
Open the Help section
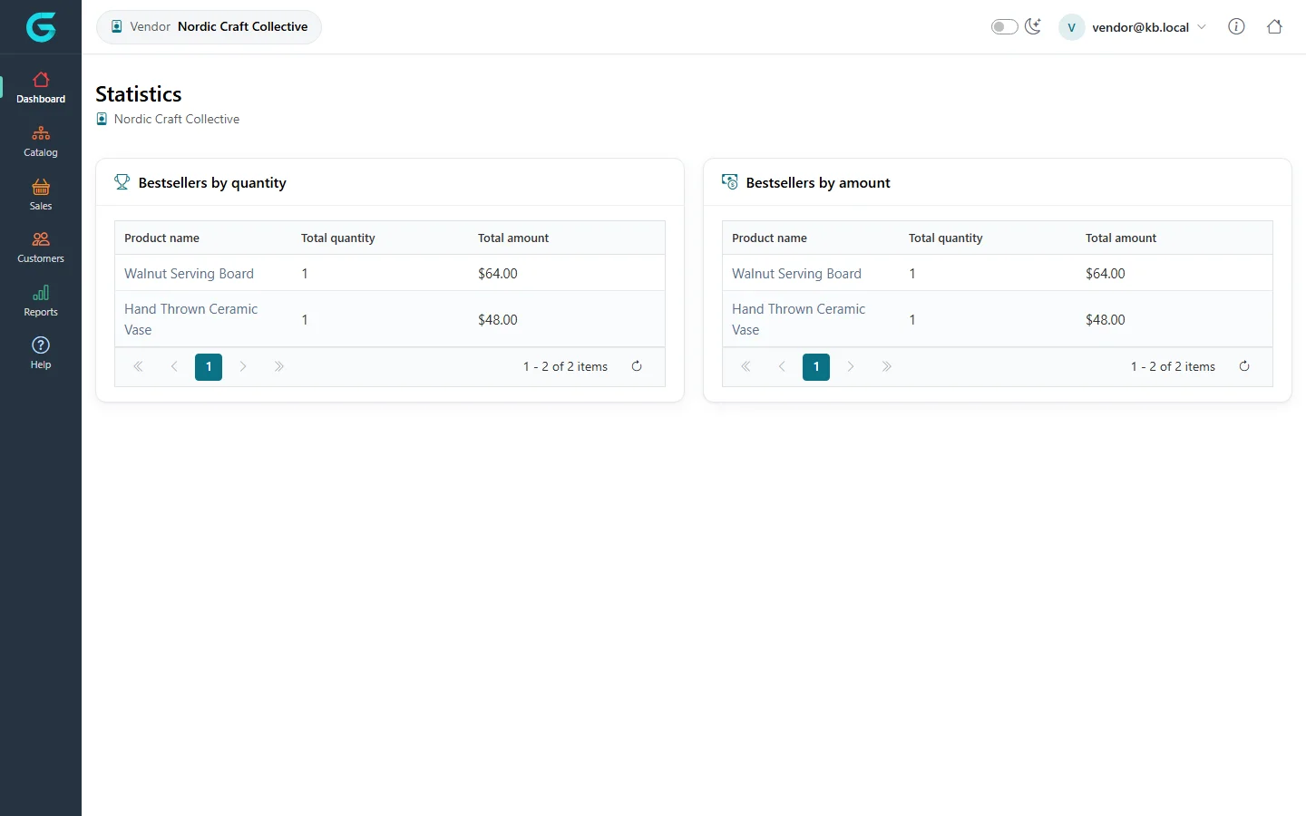[x=41, y=354]
